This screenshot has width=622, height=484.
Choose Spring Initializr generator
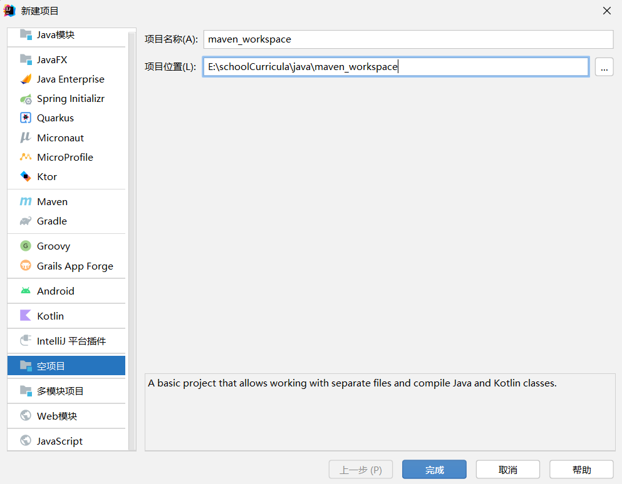tap(66, 99)
